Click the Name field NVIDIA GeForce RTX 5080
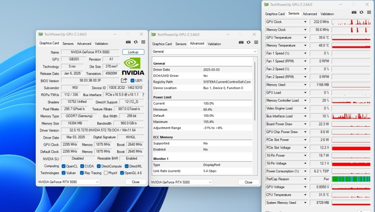 tap(90, 52)
